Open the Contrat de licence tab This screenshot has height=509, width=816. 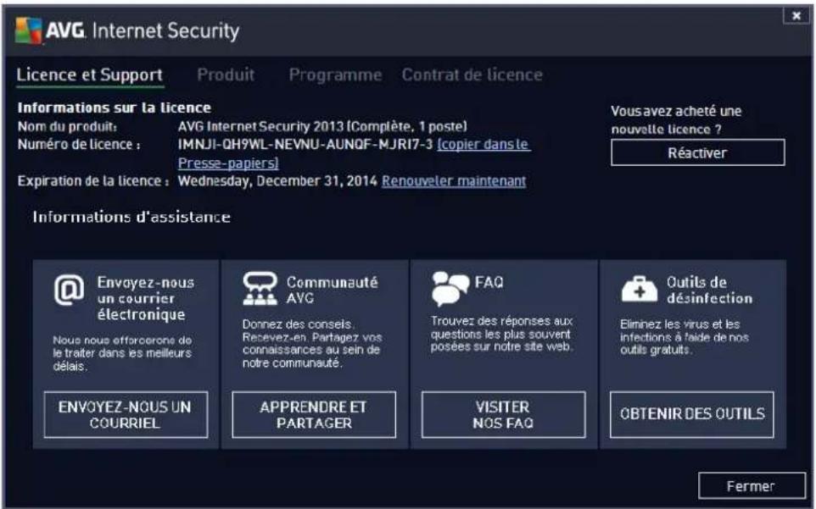pyautogui.click(x=472, y=75)
